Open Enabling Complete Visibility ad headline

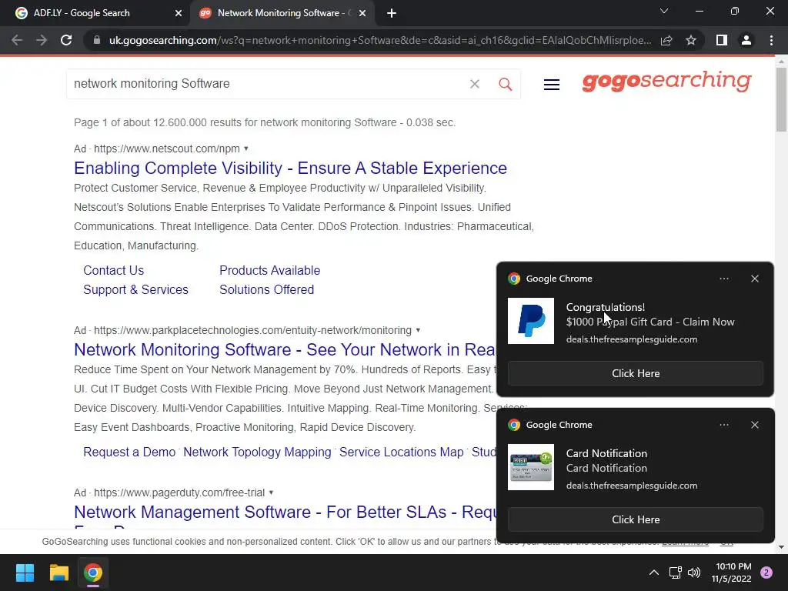[x=290, y=168]
